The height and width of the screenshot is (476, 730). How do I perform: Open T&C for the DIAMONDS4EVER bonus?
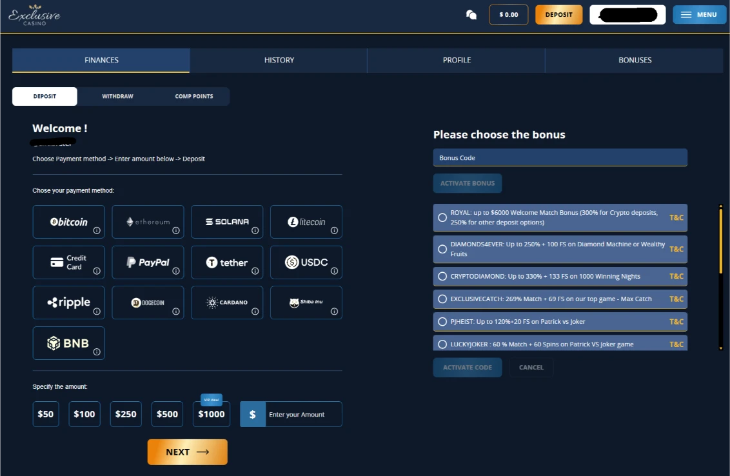pyautogui.click(x=676, y=249)
